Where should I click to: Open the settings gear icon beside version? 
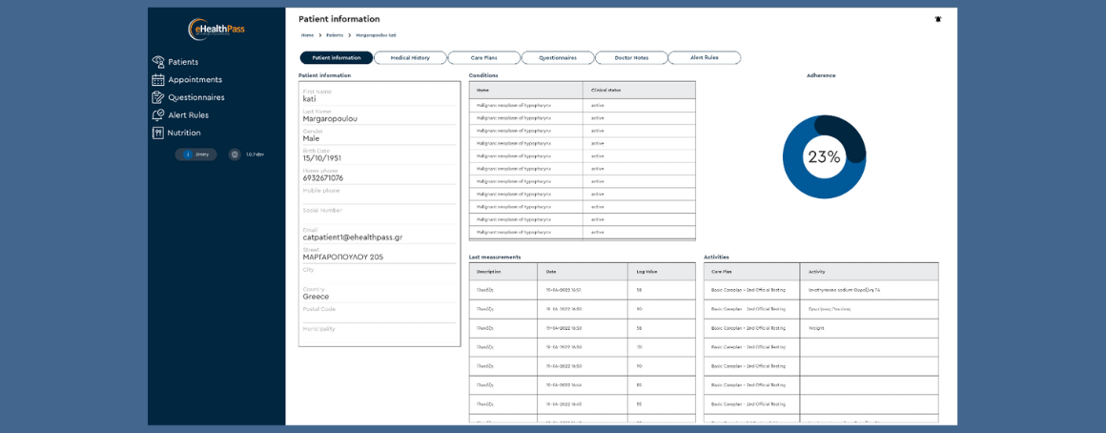coord(235,155)
